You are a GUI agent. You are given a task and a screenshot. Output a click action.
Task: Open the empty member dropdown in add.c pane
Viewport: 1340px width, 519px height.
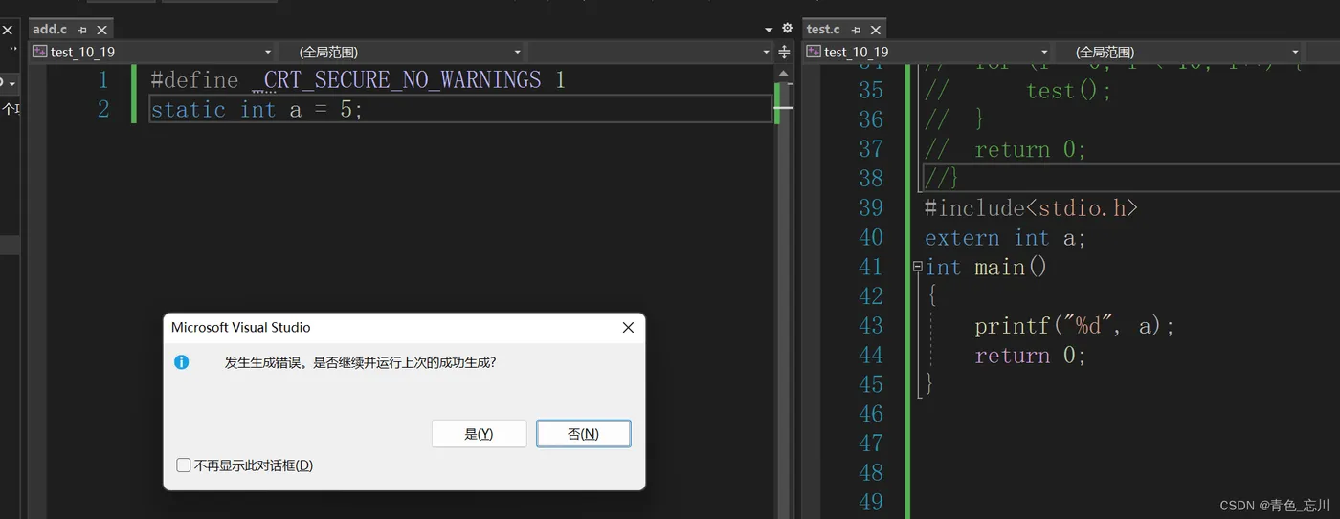651,52
